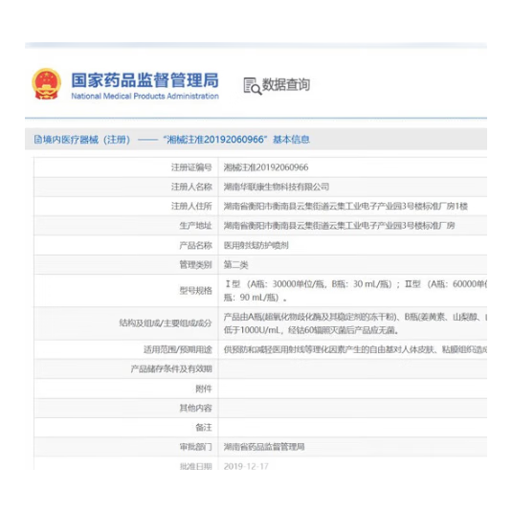512x512 pixels.
Task: Click the 第二类 value
Action: point(235,264)
